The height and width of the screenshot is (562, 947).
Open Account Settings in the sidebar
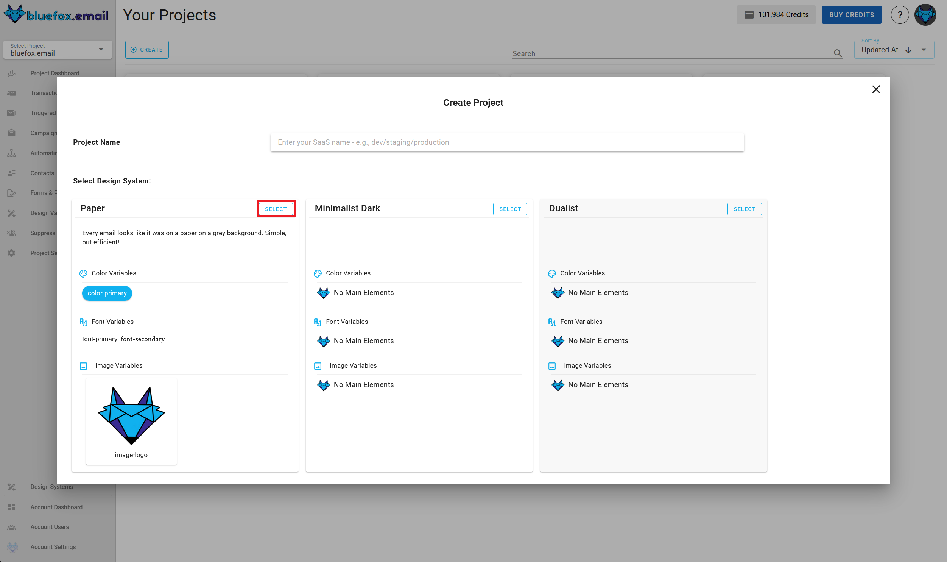click(x=53, y=547)
